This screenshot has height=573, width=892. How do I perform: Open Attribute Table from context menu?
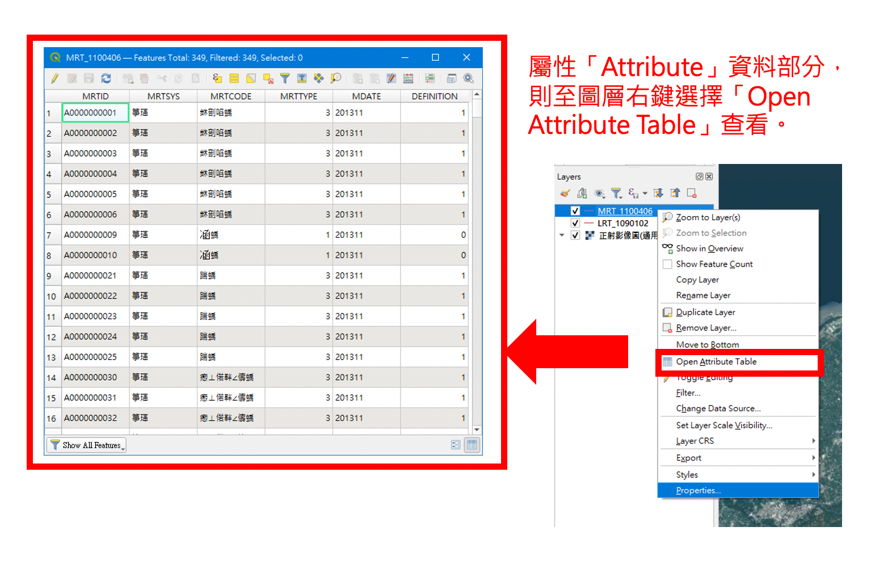(x=717, y=362)
